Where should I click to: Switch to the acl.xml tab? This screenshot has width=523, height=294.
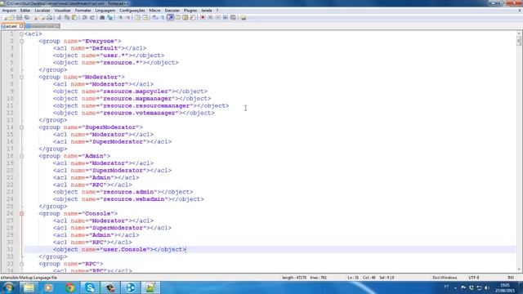coord(11,26)
